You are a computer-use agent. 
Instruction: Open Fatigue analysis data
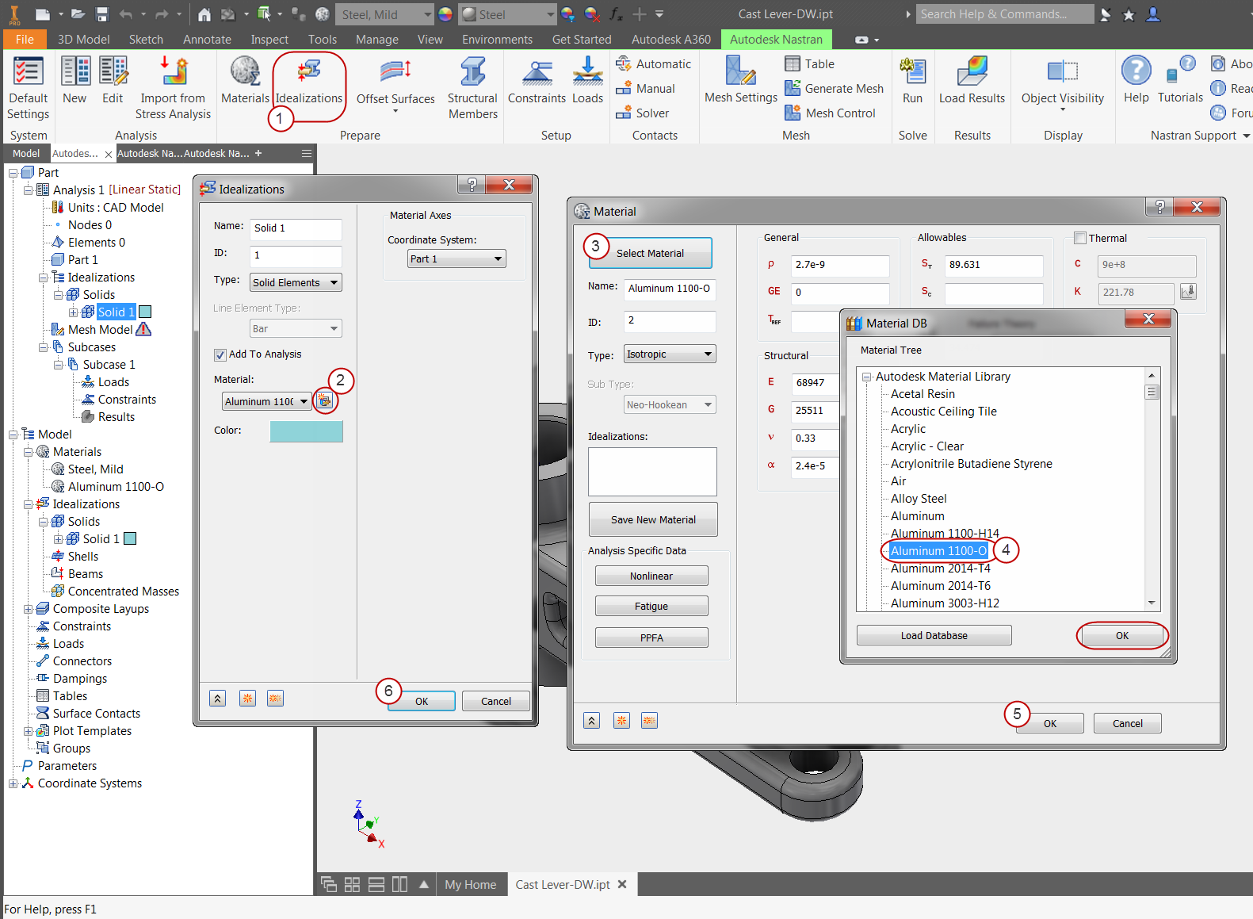(x=651, y=607)
